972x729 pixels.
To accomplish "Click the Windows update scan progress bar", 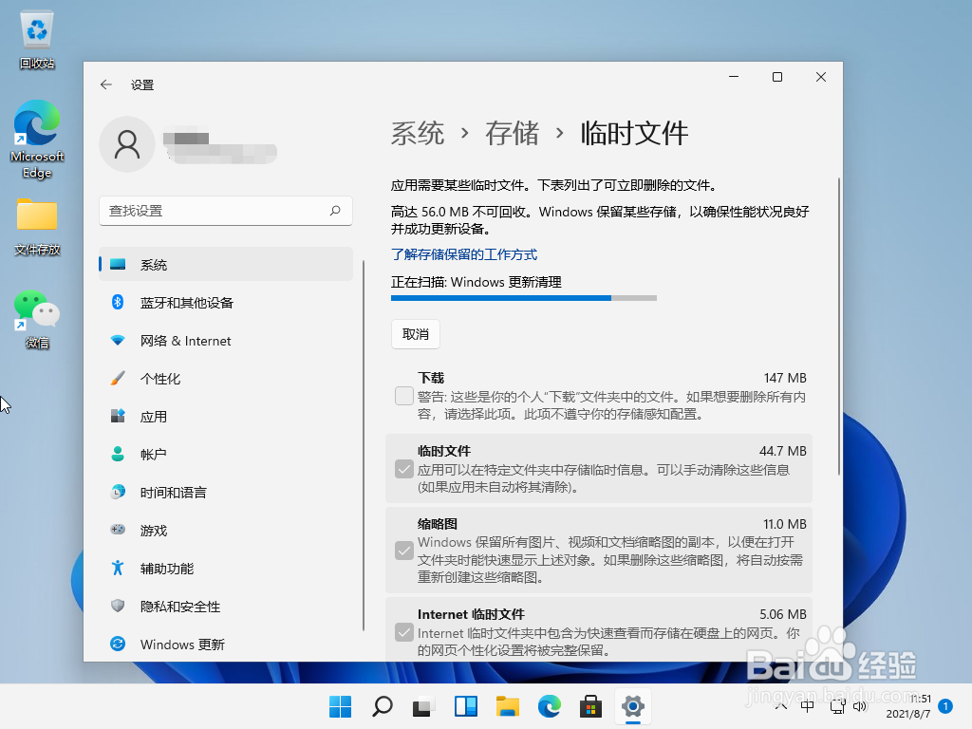I will click(x=522, y=297).
